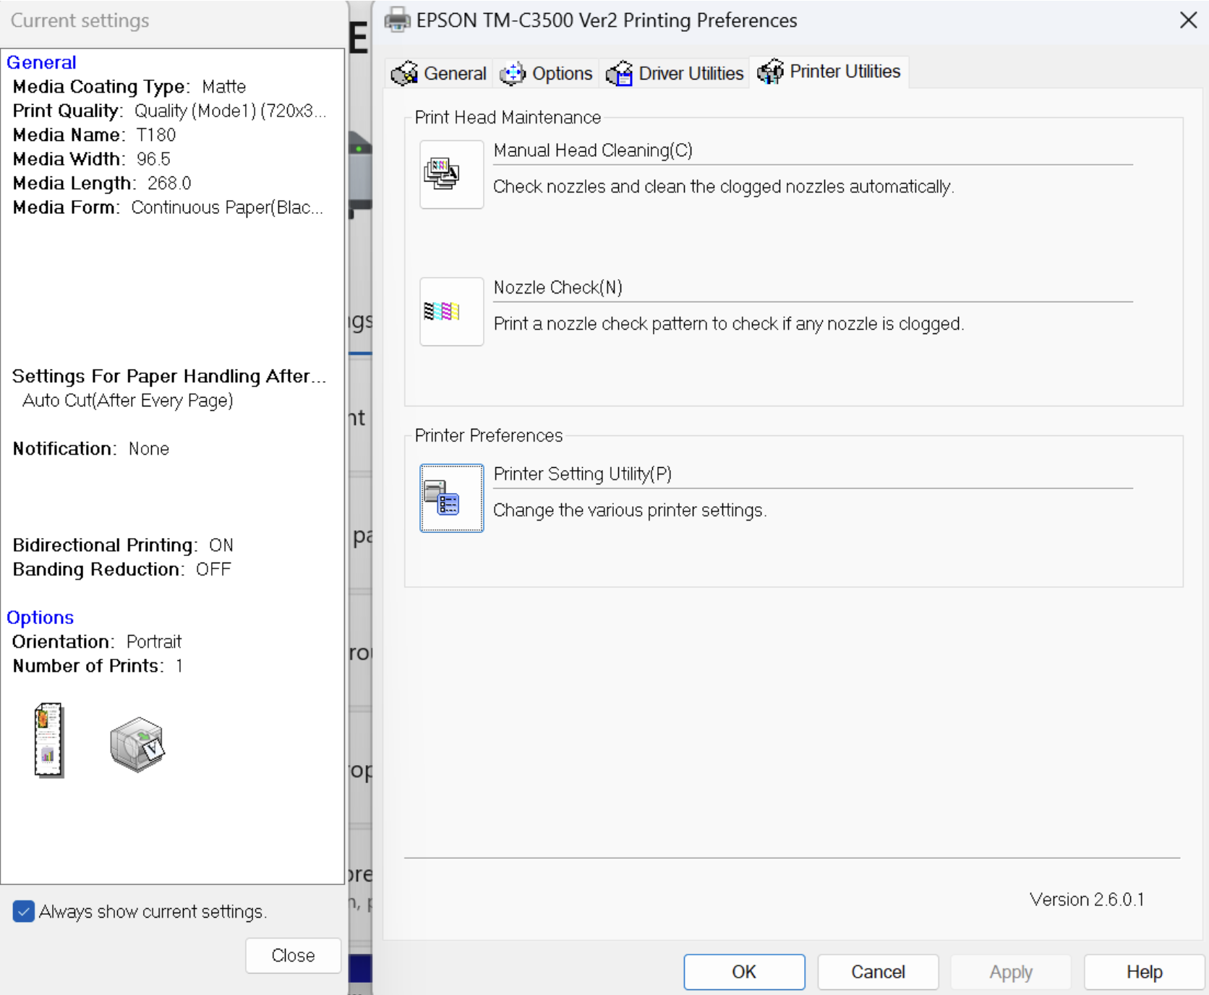The height and width of the screenshot is (995, 1209).
Task: Close the Current settings panel
Action: click(x=293, y=955)
